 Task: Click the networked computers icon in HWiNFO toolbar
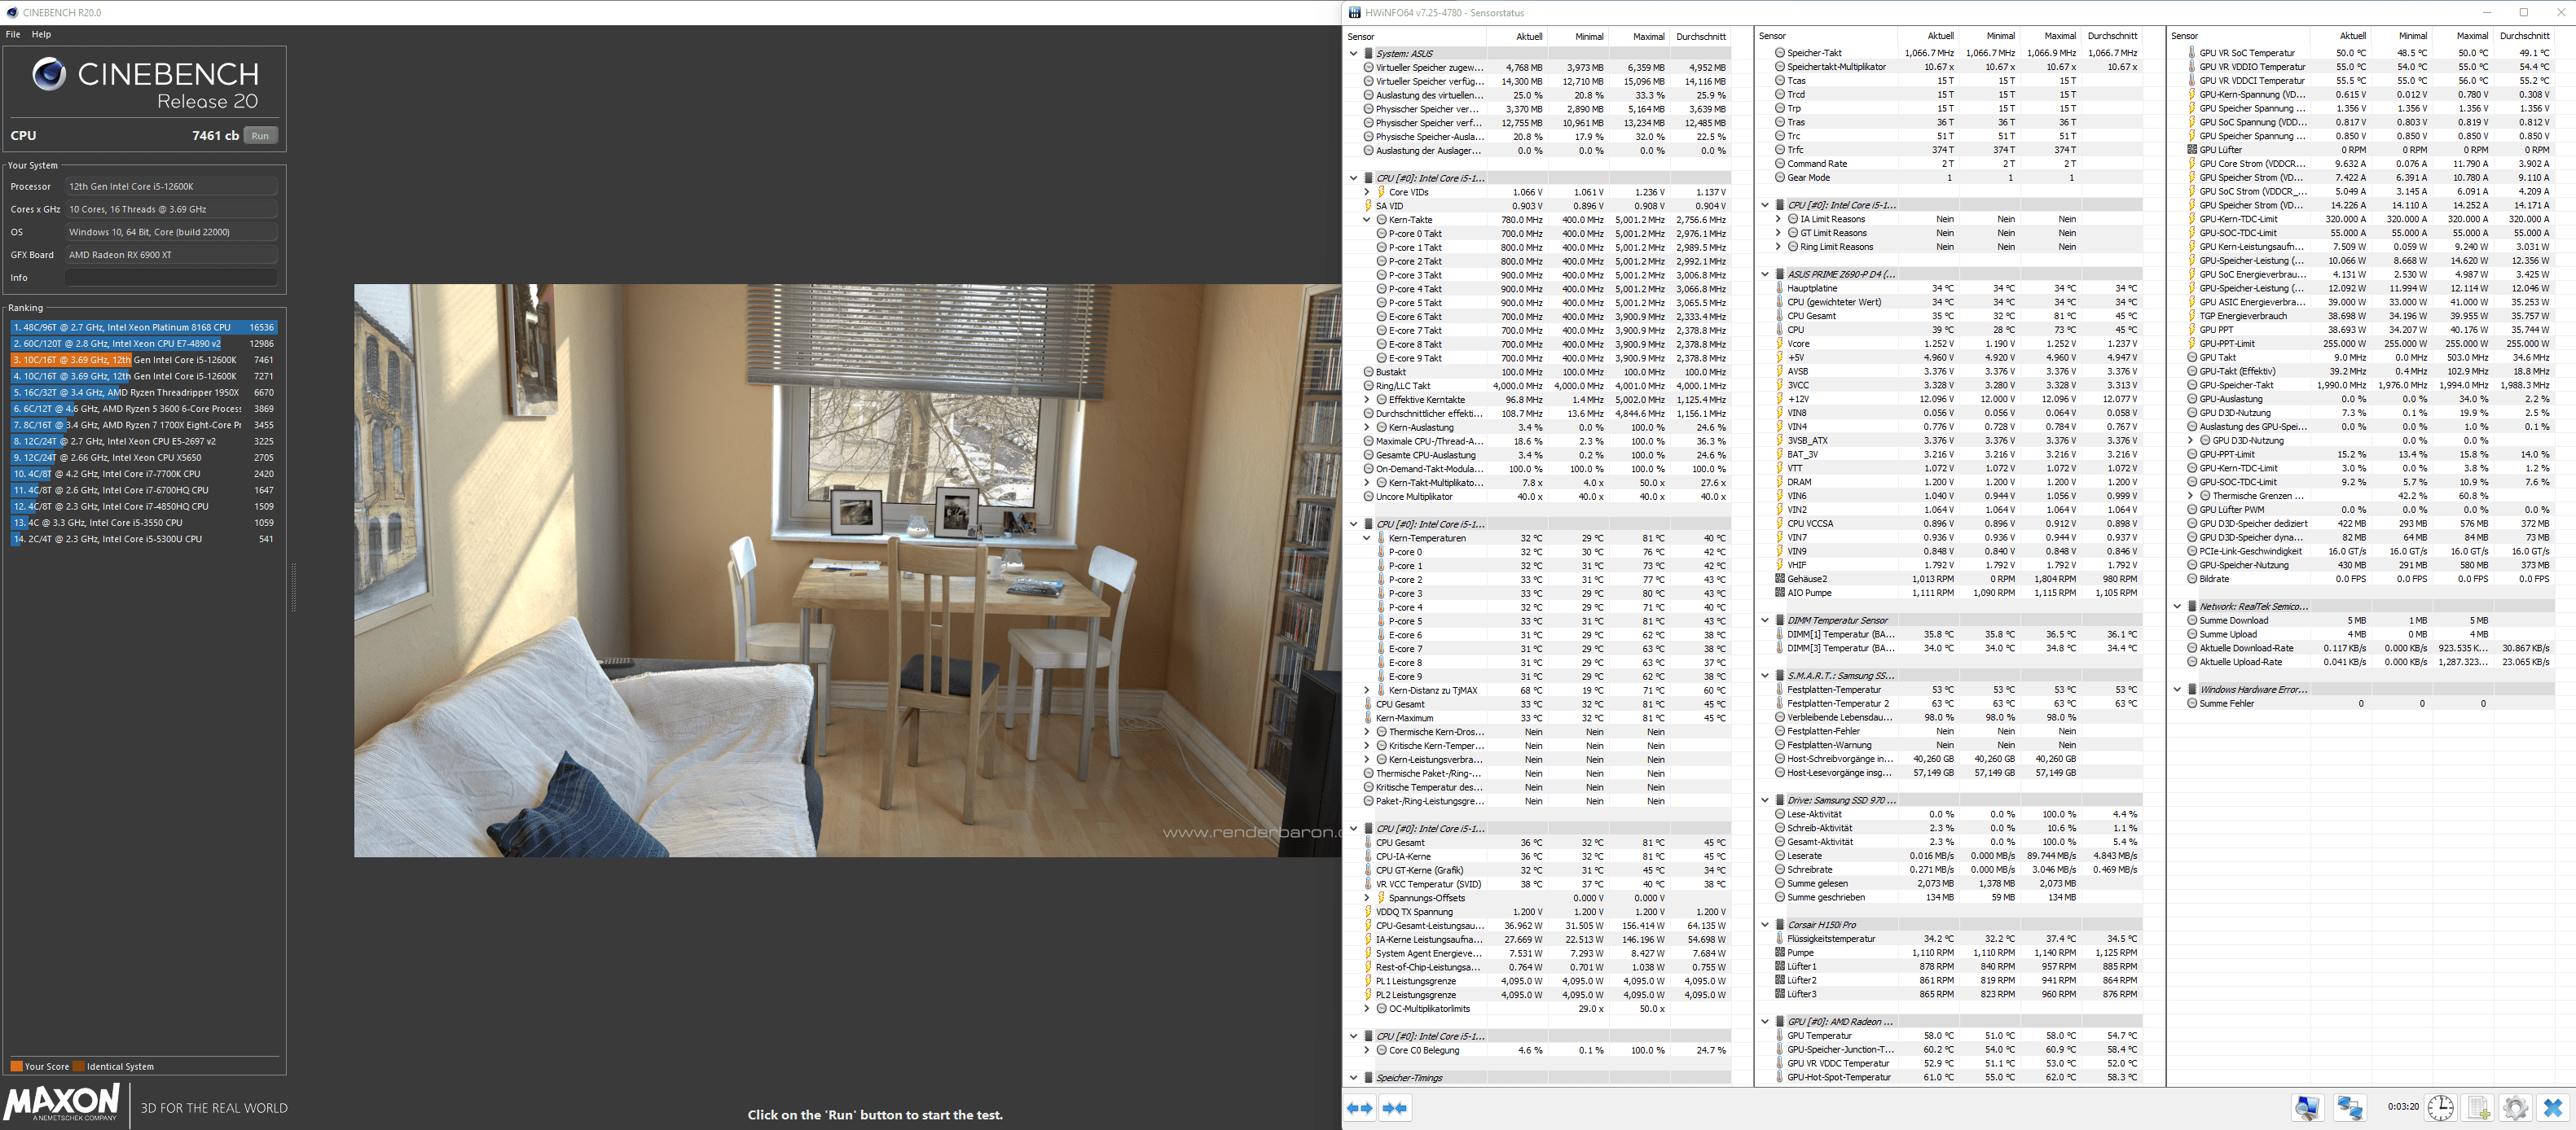pos(2350,1108)
